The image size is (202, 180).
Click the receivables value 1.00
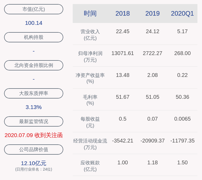[x=123, y=162]
